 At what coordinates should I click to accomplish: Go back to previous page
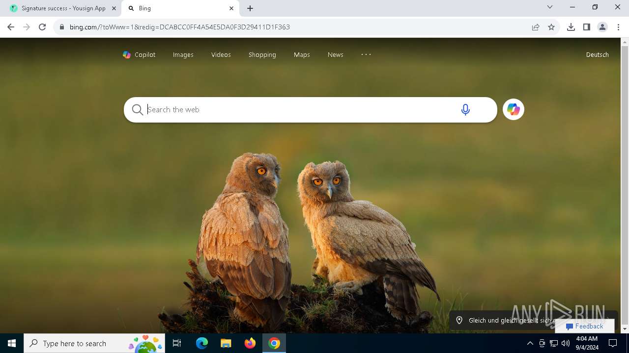tap(11, 27)
